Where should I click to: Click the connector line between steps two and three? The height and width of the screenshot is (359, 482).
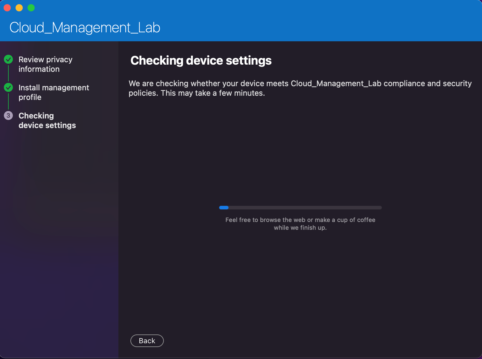tap(8, 101)
